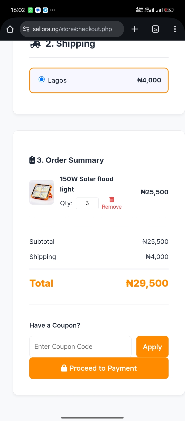
Task: Select the Lagos shipping radio button
Action: point(42,79)
